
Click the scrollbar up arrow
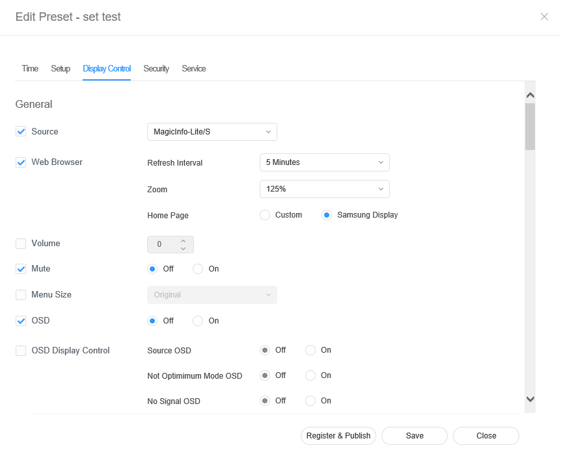tap(530, 95)
